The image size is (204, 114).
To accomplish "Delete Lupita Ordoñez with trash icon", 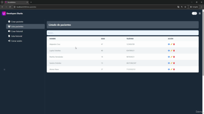I will pos(174,51).
